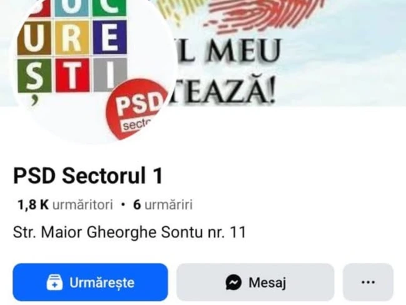Click the brown U tile in profile picture
The height and width of the screenshot is (305, 406).
(x=34, y=38)
